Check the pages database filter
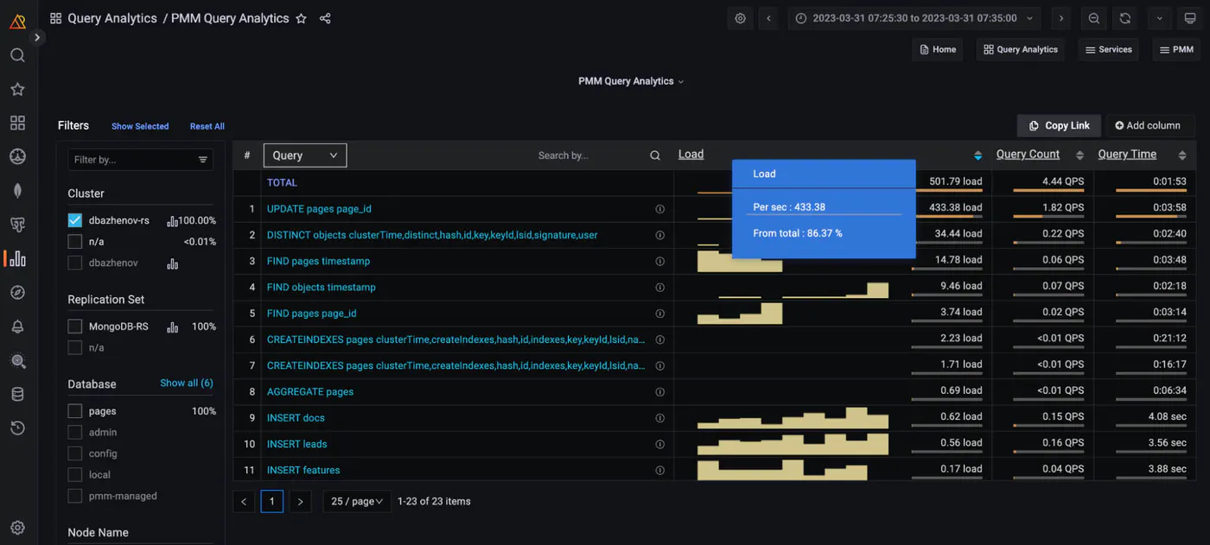The image size is (1210, 545). coord(75,411)
